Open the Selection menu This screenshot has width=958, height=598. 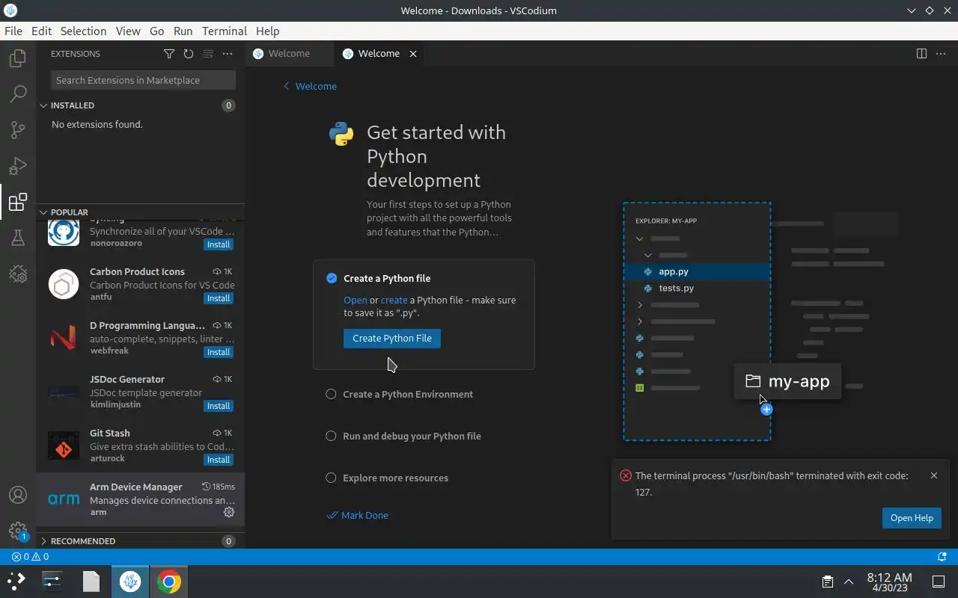[83, 31]
